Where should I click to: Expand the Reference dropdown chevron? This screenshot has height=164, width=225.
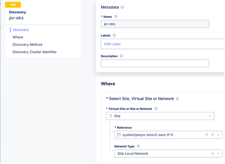219,134
